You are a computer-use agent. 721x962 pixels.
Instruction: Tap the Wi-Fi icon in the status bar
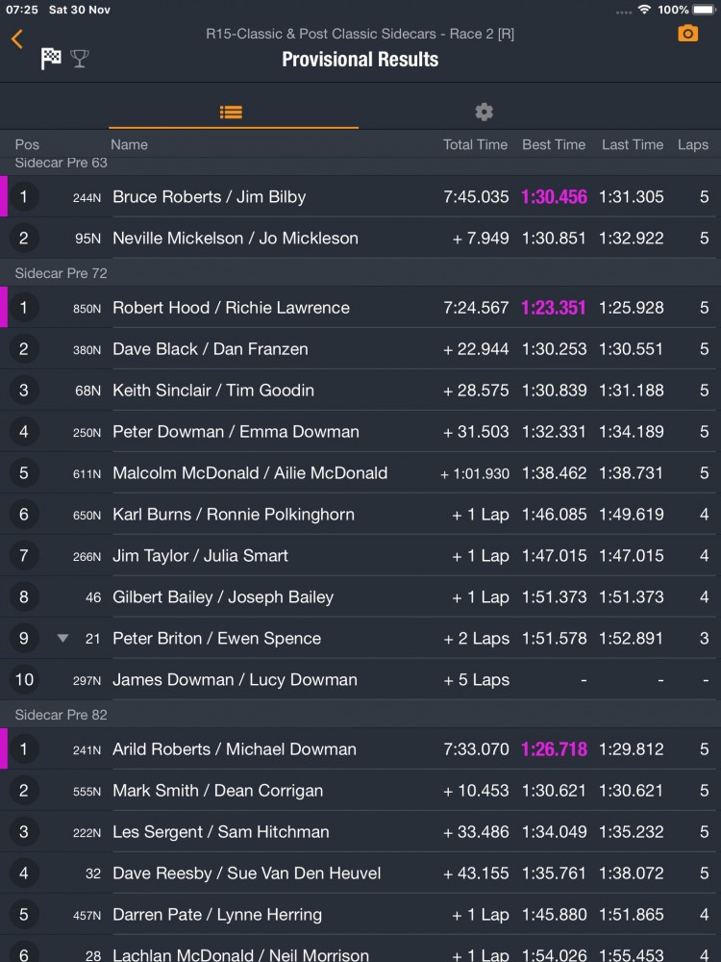pos(643,10)
